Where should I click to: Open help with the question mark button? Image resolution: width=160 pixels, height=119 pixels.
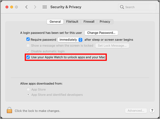(152, 110)
